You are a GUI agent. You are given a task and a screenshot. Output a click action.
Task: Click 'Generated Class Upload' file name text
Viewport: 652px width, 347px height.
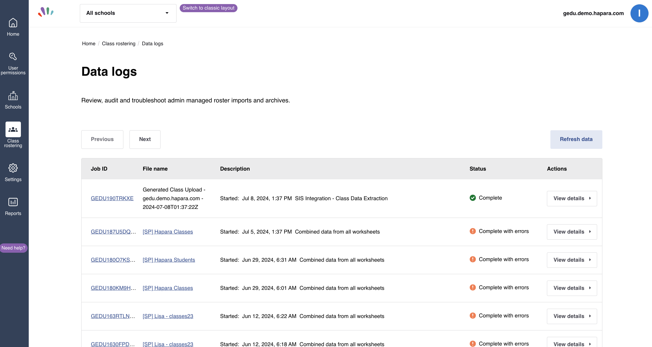[x=174, y=198]
